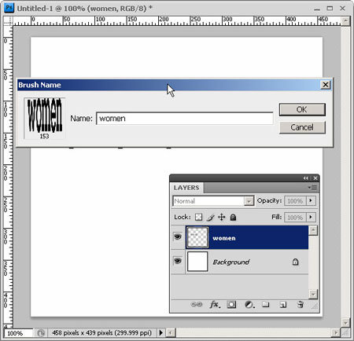
Task: Create a new layer
Action: (282, 305)
